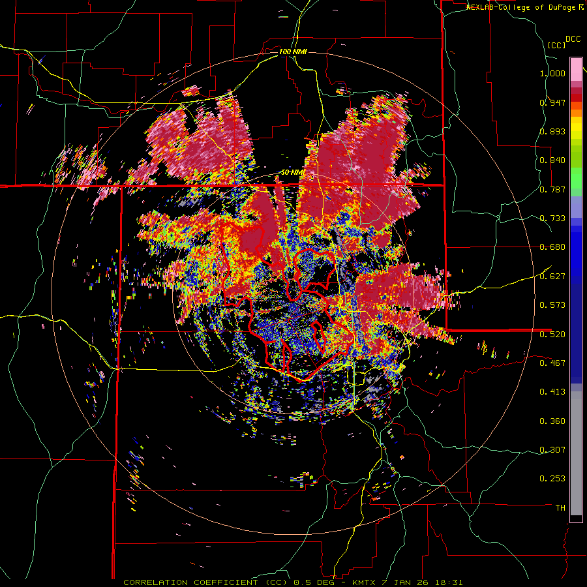Select the 0.893 legend value
The width and height of the screenshot is (587, 587).
552,131
